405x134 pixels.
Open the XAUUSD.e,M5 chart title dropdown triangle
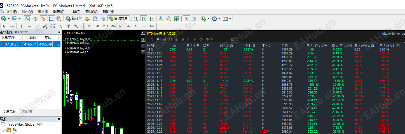pos(65,33)
